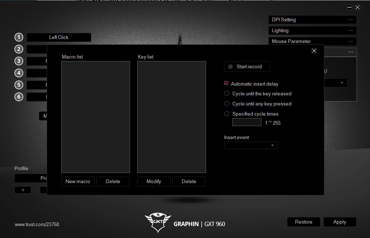Screen dimensions: 370x238
Task: Click the Macro Setting panel header
Action: pos(340,52)
